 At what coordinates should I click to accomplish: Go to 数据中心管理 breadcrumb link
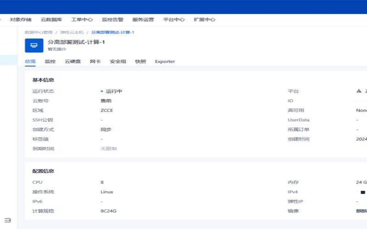point(39,33)
